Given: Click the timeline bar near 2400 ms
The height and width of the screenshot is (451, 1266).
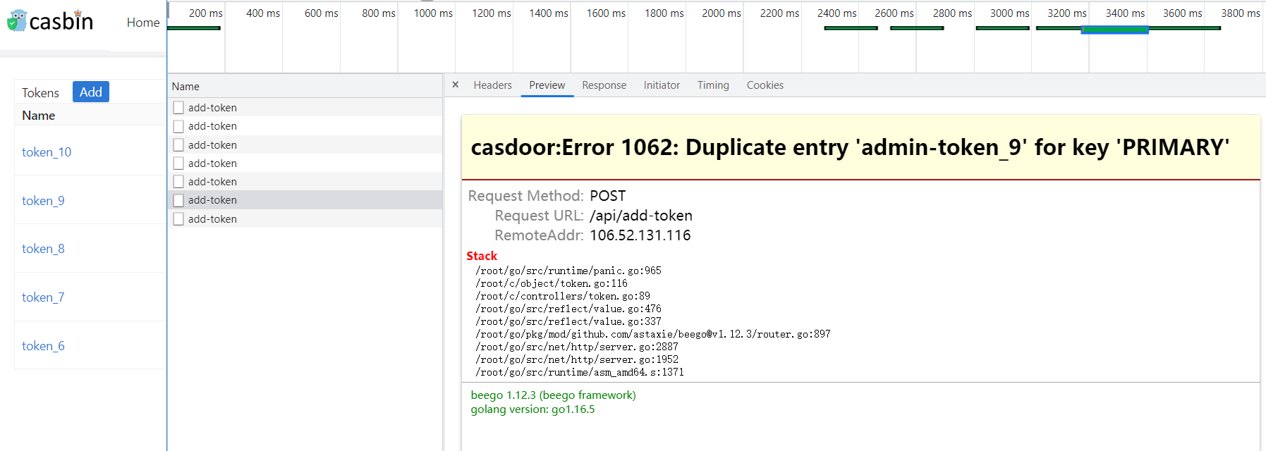Looking at the screenshot, I should 851,28.
